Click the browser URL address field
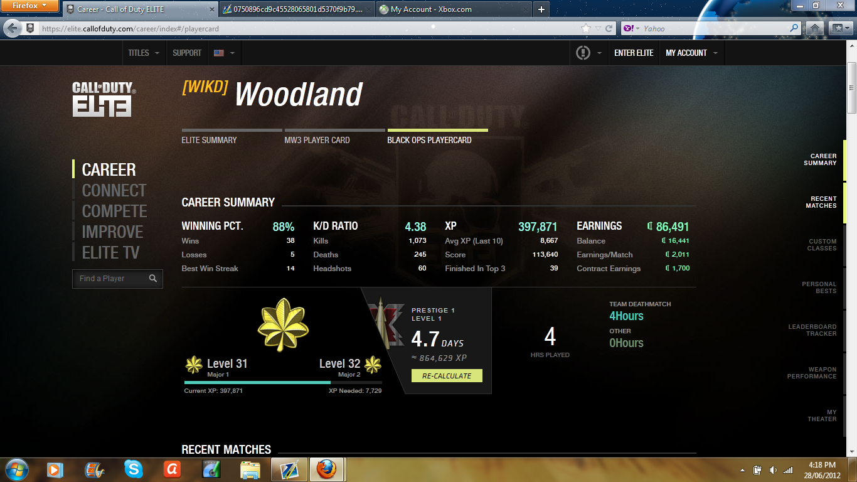The width and height of the screenshot is (857, 482). (307, 28)
